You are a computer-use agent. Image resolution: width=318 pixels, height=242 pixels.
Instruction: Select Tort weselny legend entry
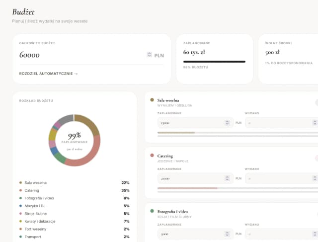click(x=74, y=229)
